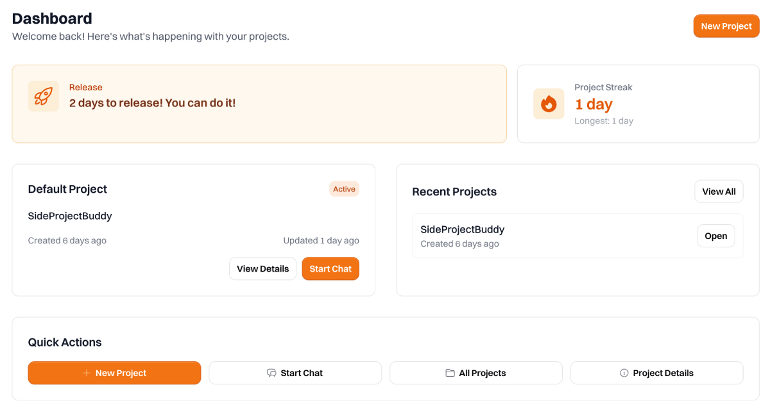The height and width of the screenshot is (410, 770).
Task: Click the plus icon in Quick Actions
Action: click(x=87, y=373)
